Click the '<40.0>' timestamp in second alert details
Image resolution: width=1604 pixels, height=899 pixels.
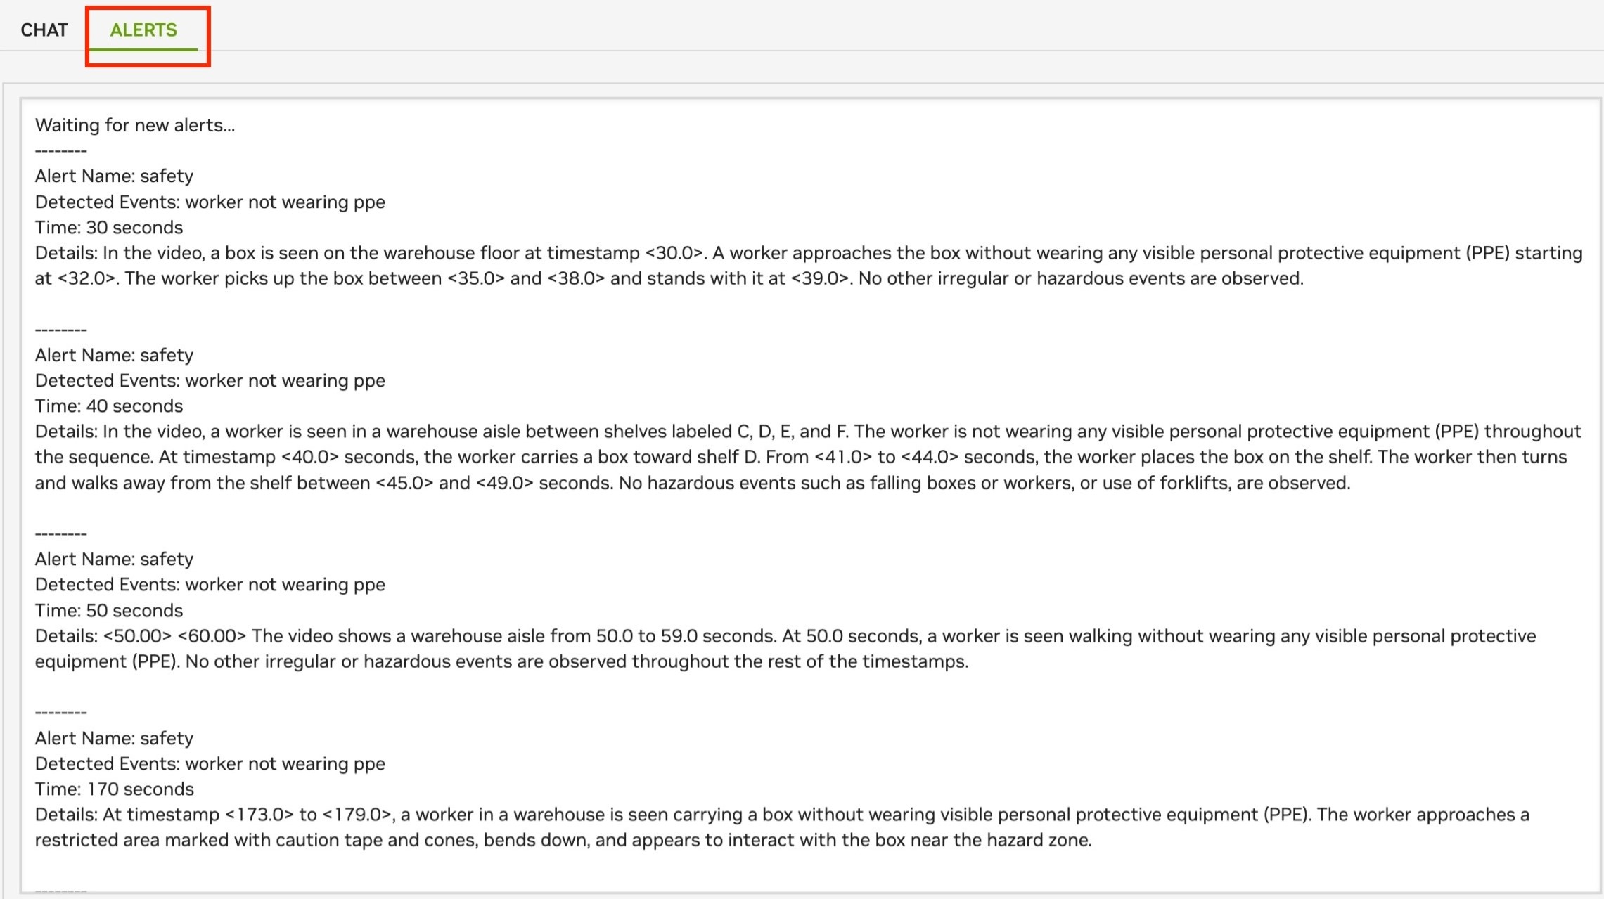(x=310, y=458)
